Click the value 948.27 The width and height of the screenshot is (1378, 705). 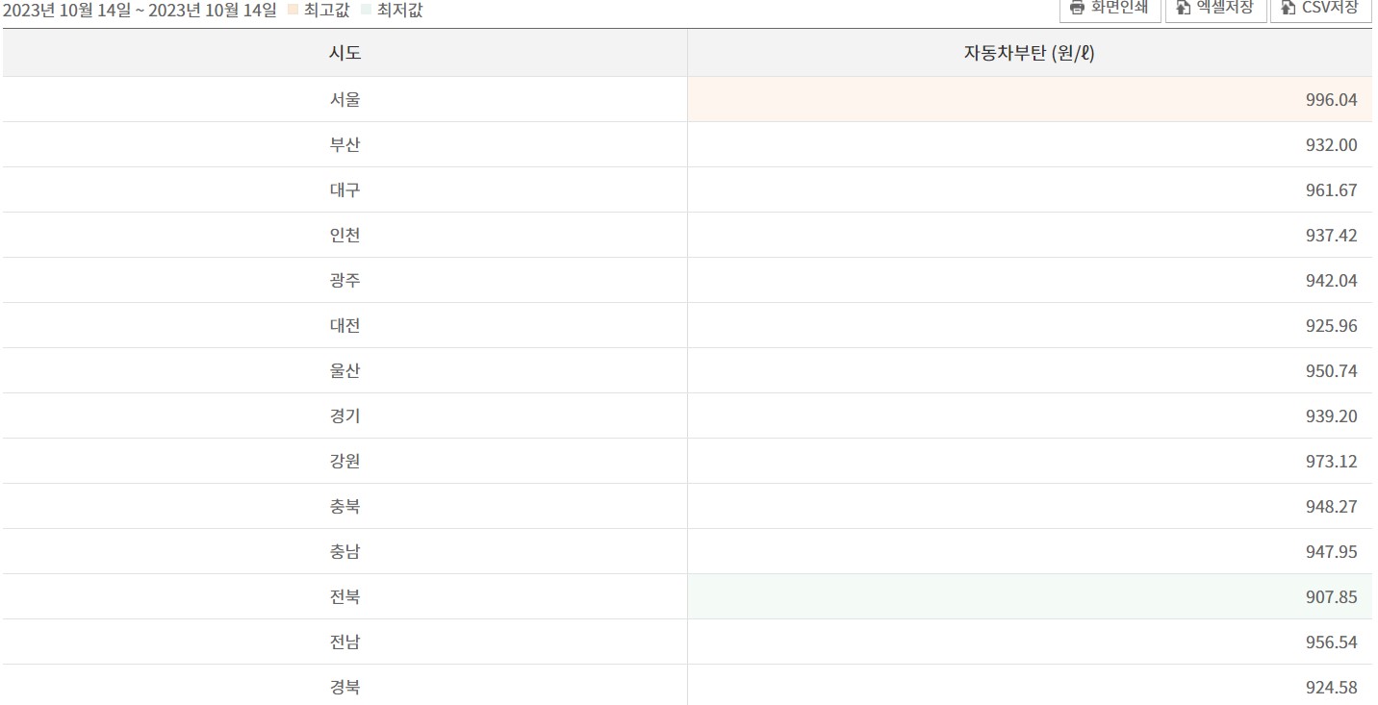click(1331, 506)
